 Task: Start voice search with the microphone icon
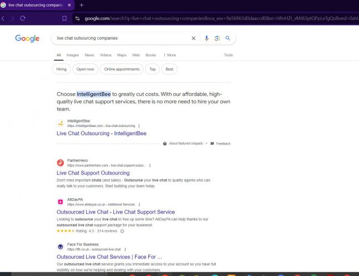click(206, 38)
